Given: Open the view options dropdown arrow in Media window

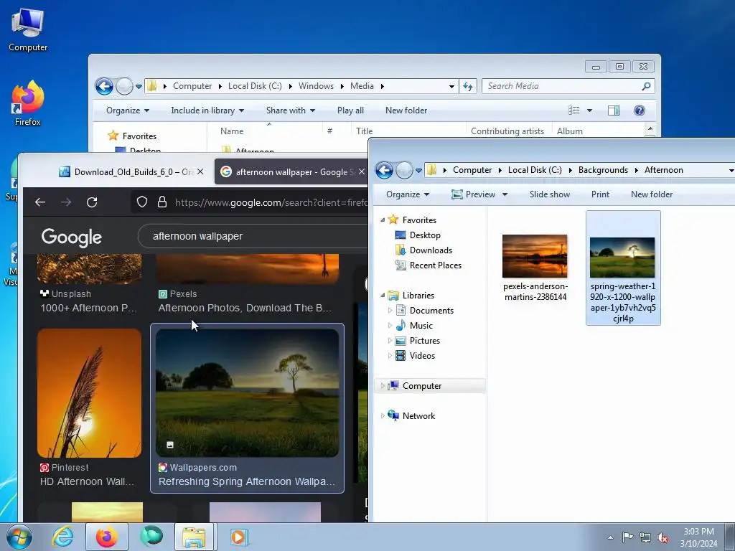Looking at the screenshot, I should click(x=590, y=110).
